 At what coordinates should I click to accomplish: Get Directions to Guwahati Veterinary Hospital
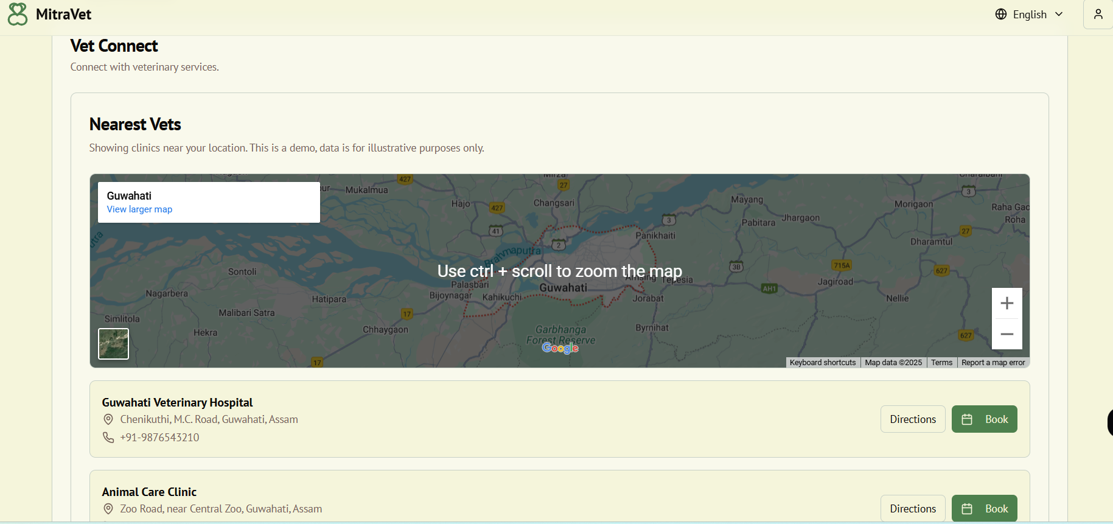913,419
